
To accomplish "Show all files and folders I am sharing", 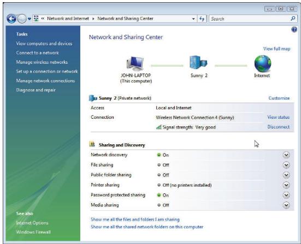I will pyautogui.click(x=135, y=219).
